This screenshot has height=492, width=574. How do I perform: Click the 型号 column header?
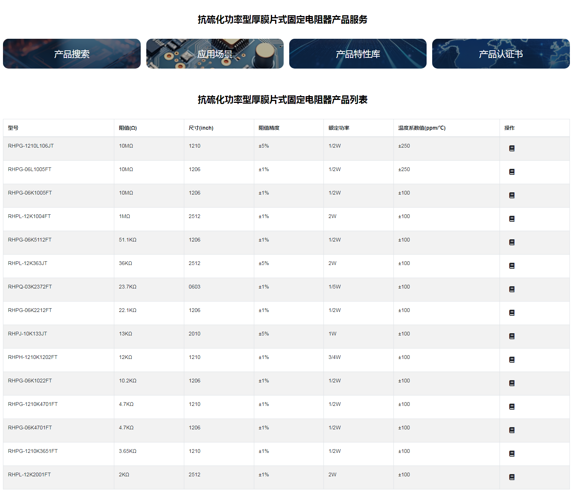(13, 128)
